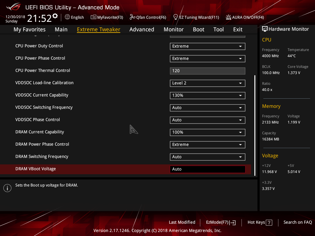Click the language globe icon
Screen dimensions: 315x236
click(67, 17)
